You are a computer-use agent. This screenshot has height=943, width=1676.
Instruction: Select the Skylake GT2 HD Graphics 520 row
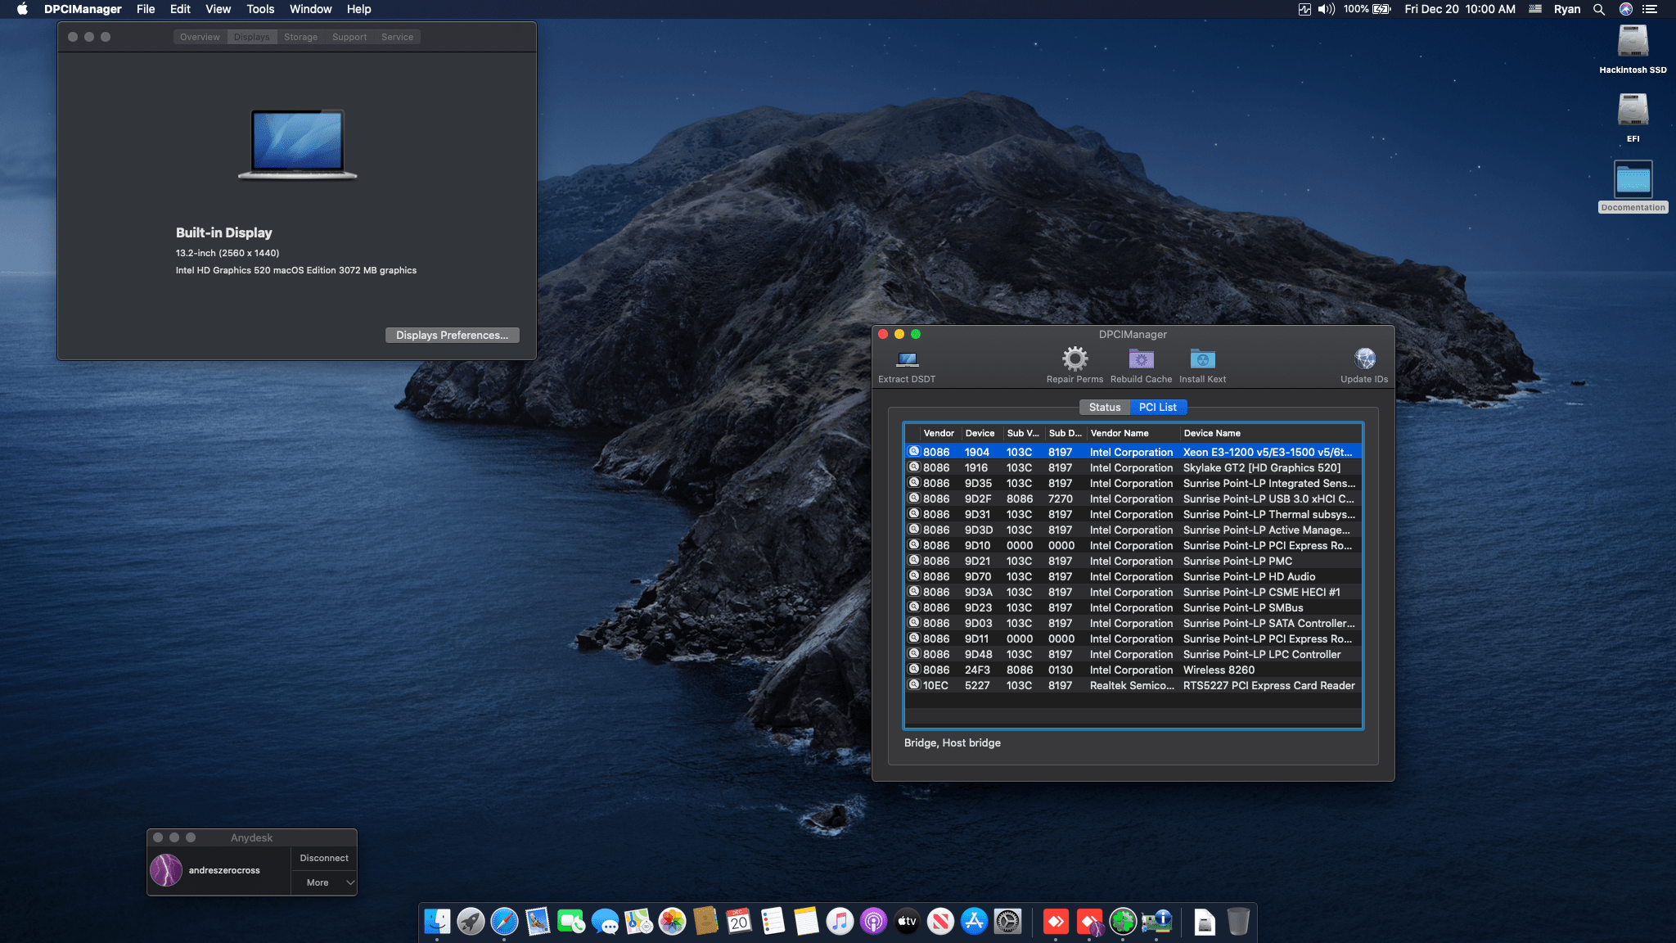(x=1133, y=467)
